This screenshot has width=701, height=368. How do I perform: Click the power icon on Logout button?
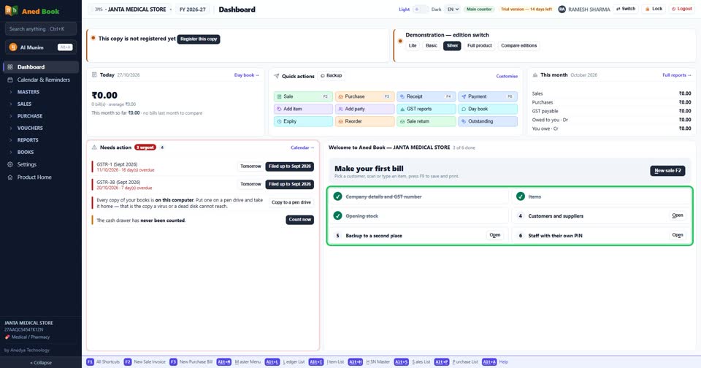(674, 9)
